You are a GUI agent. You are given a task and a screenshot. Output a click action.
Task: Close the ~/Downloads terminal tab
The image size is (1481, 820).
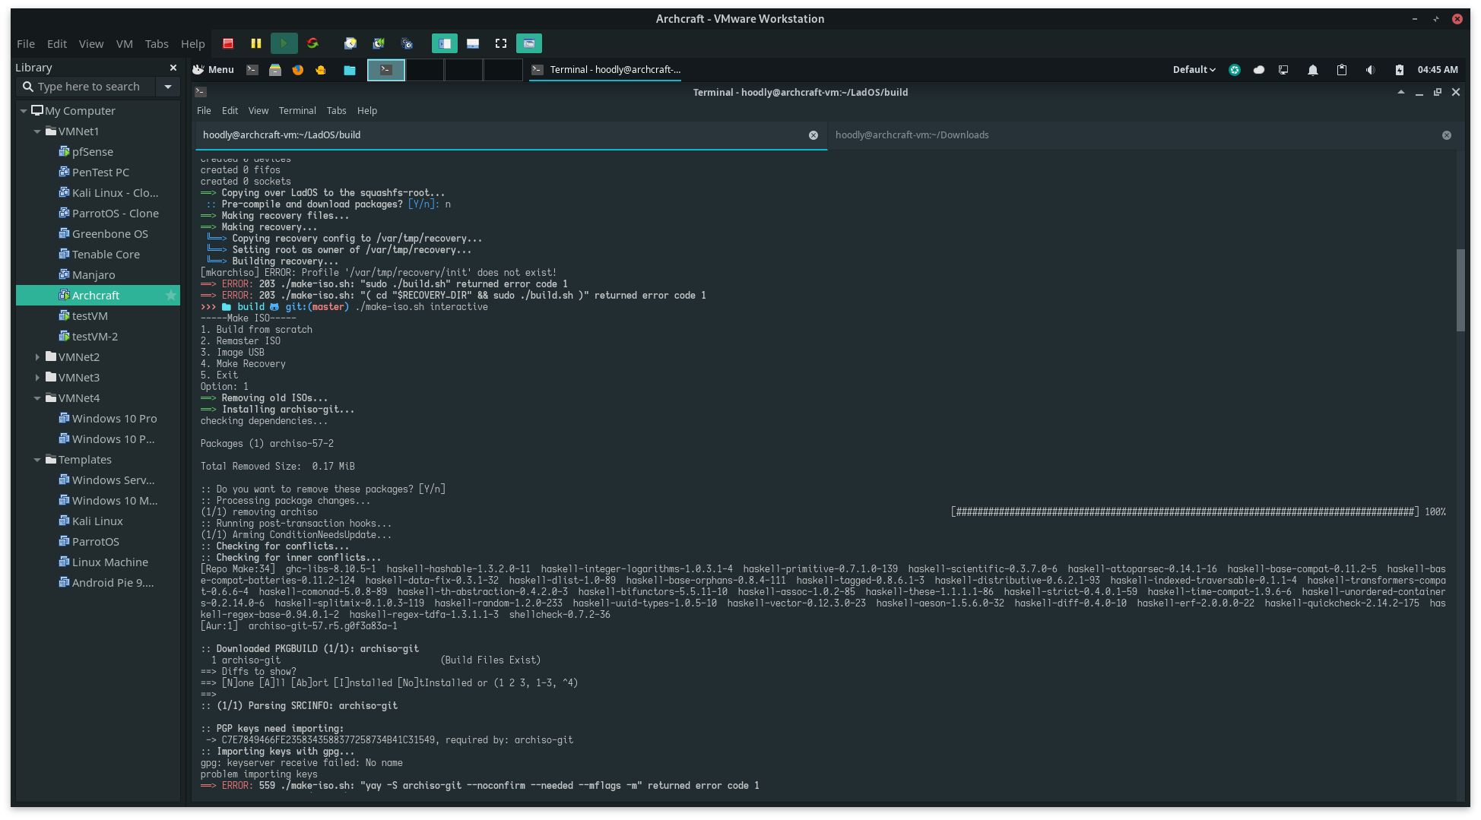click(1447, 135)
